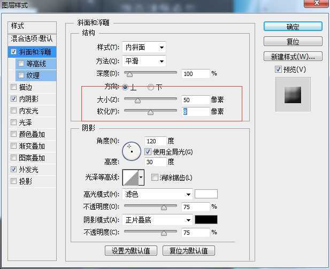This screenshot has width=330, height=269.
Task: Uncheck 使用全局光(G)
Action: [x=148, y=151]
